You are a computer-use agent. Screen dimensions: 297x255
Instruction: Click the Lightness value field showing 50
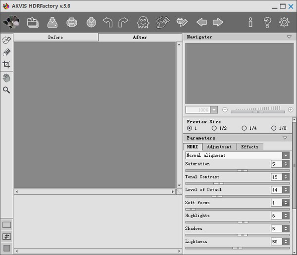click(x=277, y=241)
